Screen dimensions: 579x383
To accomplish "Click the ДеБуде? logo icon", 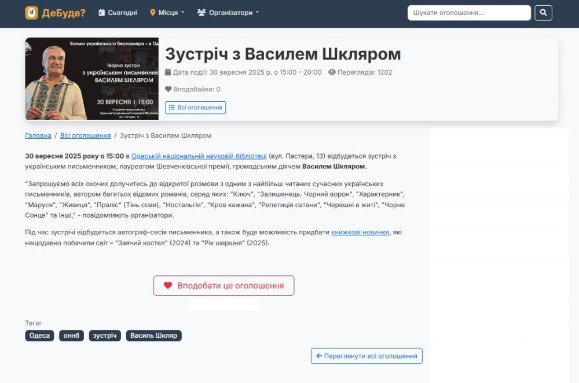I will coord(31,13).
